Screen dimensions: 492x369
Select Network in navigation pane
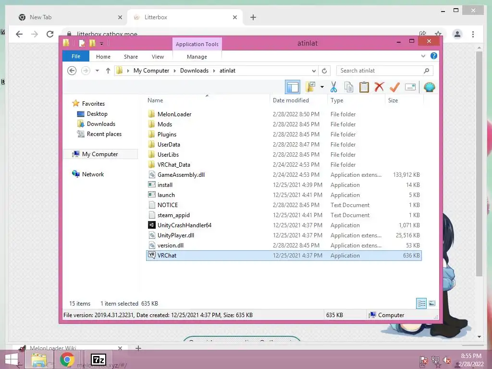(93, 174)
